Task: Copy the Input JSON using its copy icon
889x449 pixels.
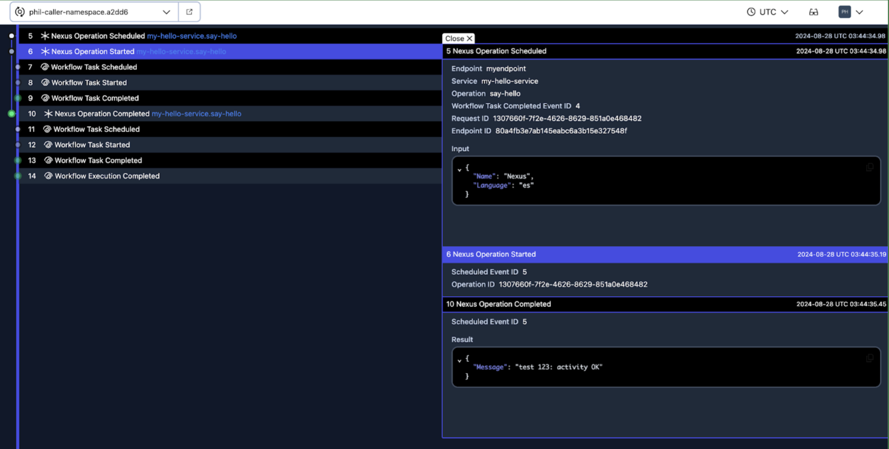Action: click(x=870, y=167)
